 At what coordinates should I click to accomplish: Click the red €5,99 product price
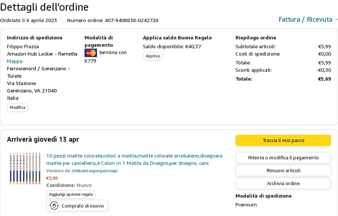click(x=52, y=178)
